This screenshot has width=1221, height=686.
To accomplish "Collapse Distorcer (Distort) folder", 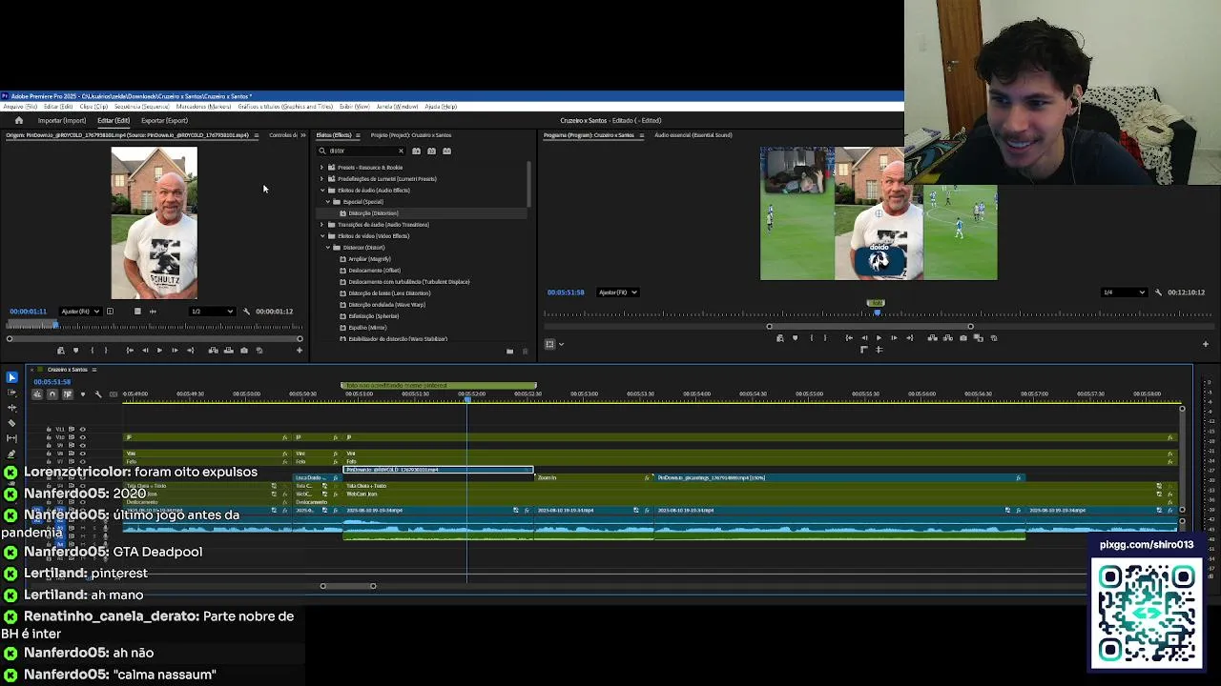I will (328, 248).
